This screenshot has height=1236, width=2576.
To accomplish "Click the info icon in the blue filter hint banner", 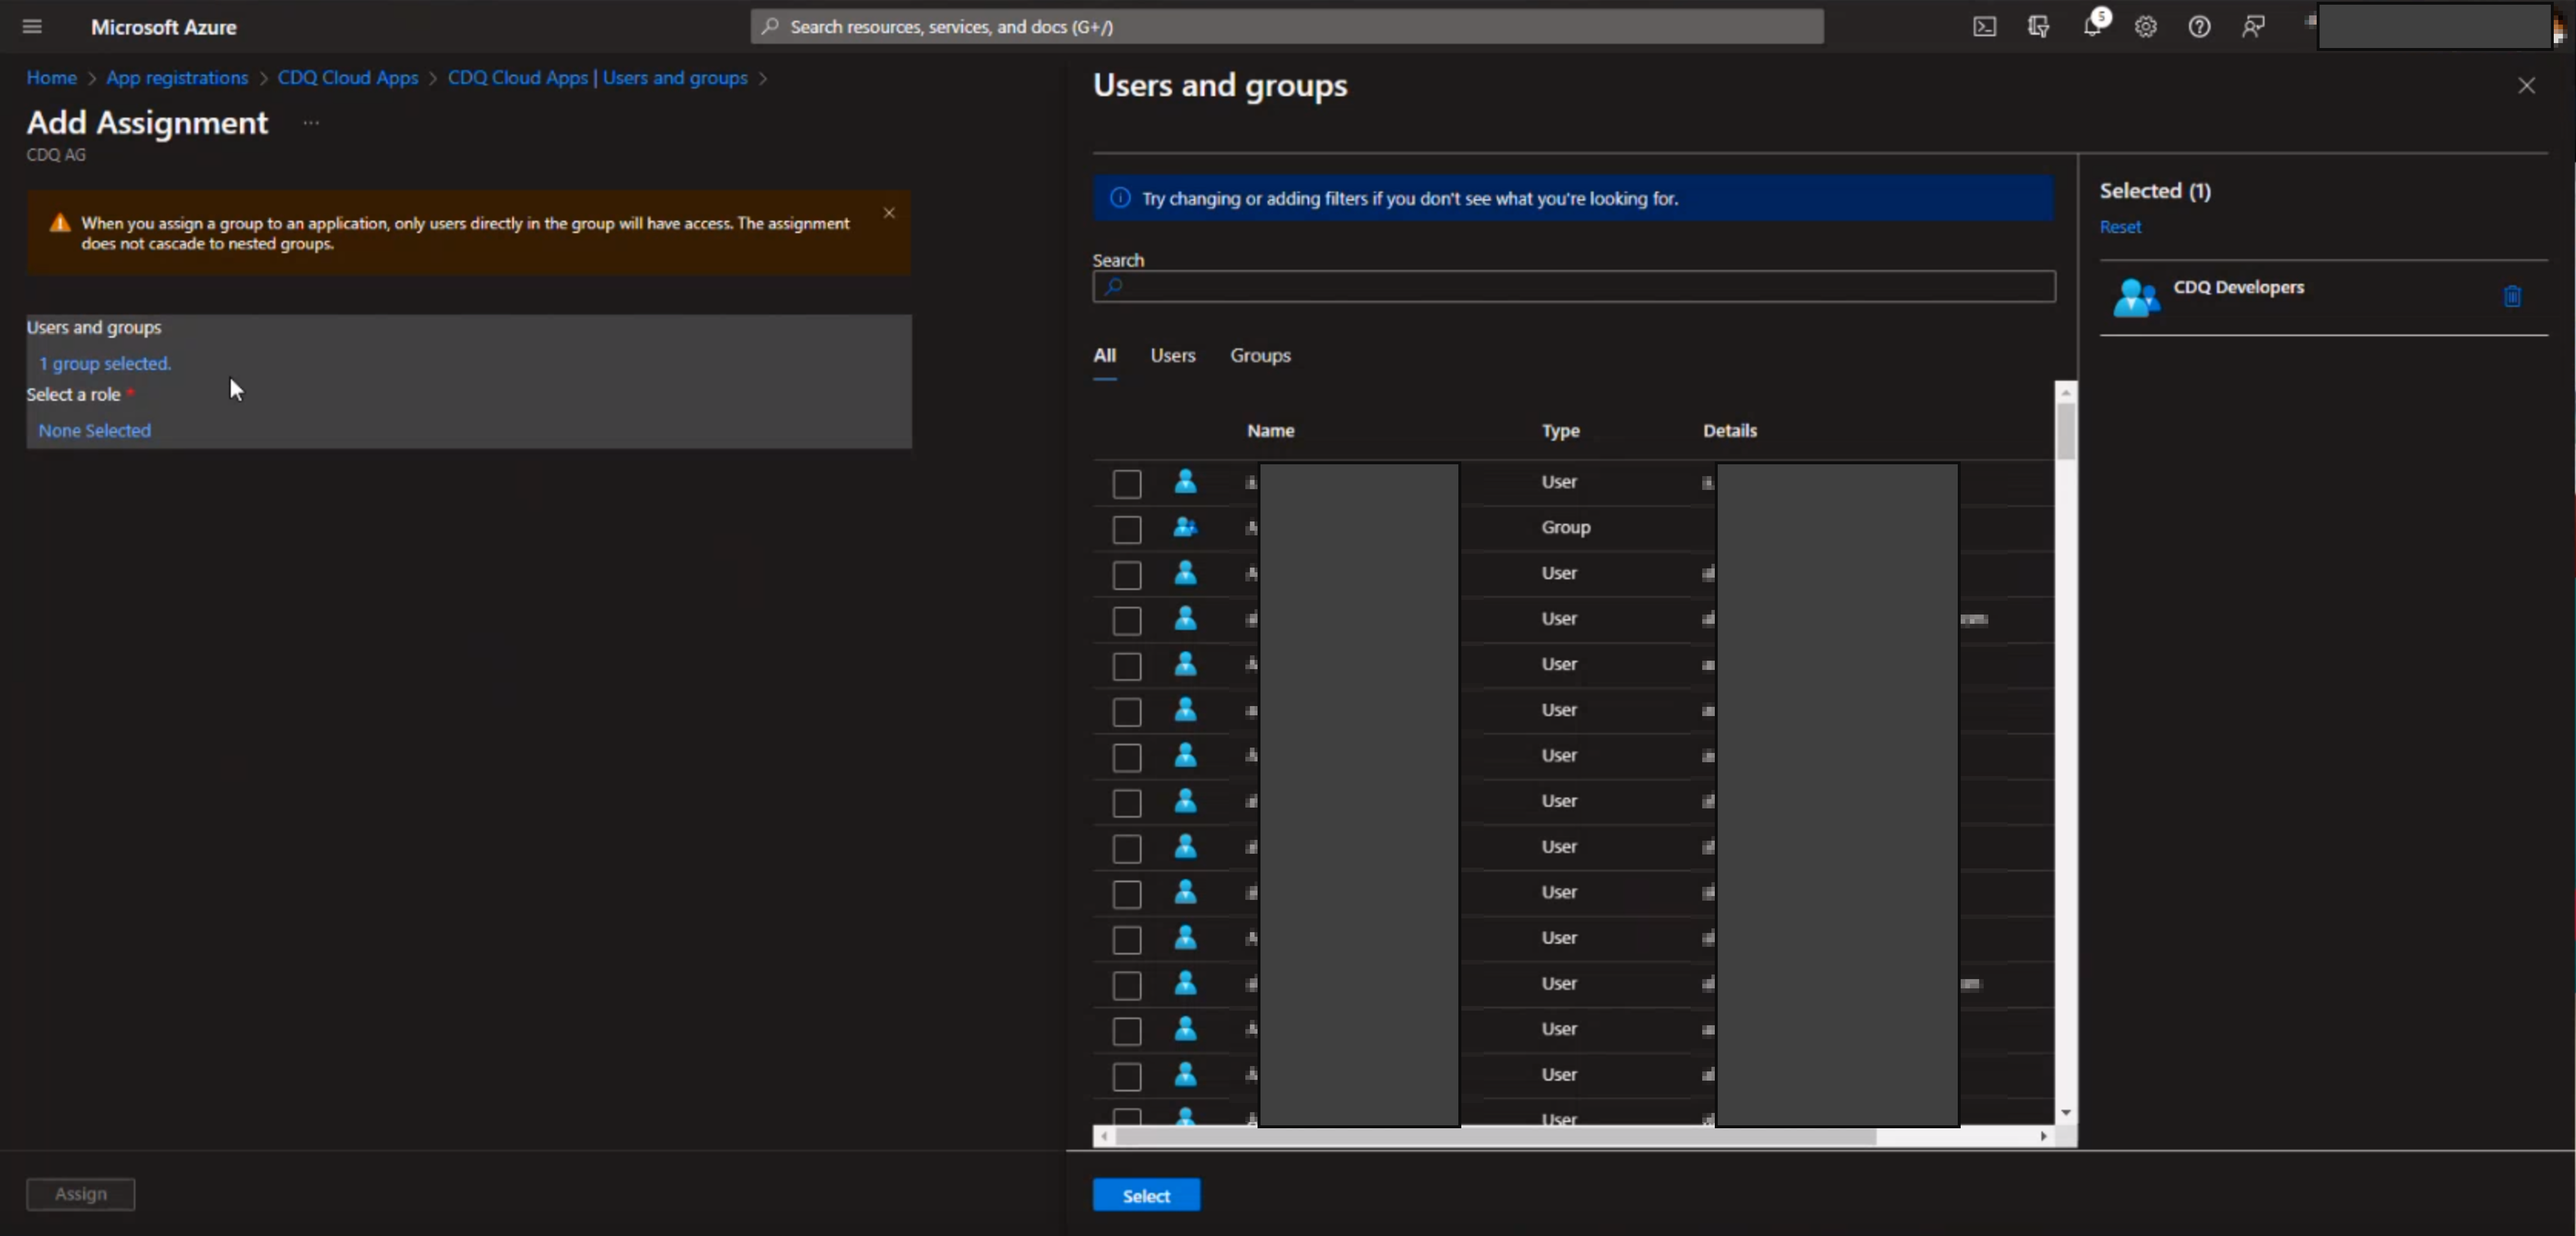I will (x=1120, y=198).
